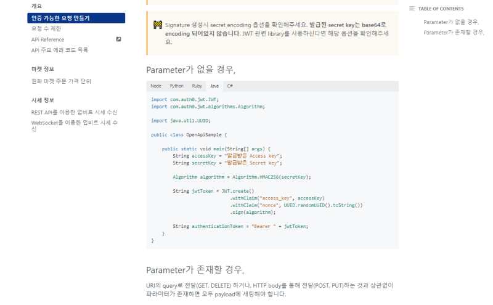Click the 마켓 정보 sidebar section heading

[x=43, y=69]
